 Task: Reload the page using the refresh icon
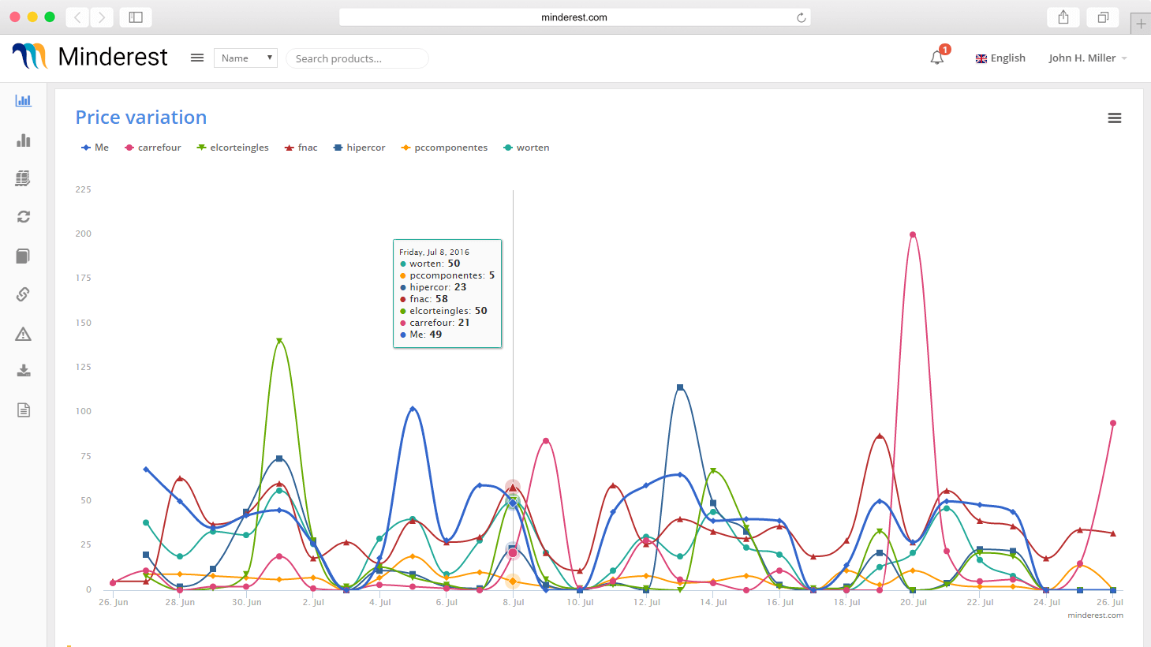point(802,17)
